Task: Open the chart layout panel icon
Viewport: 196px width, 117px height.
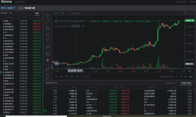Action: point(185,13)
